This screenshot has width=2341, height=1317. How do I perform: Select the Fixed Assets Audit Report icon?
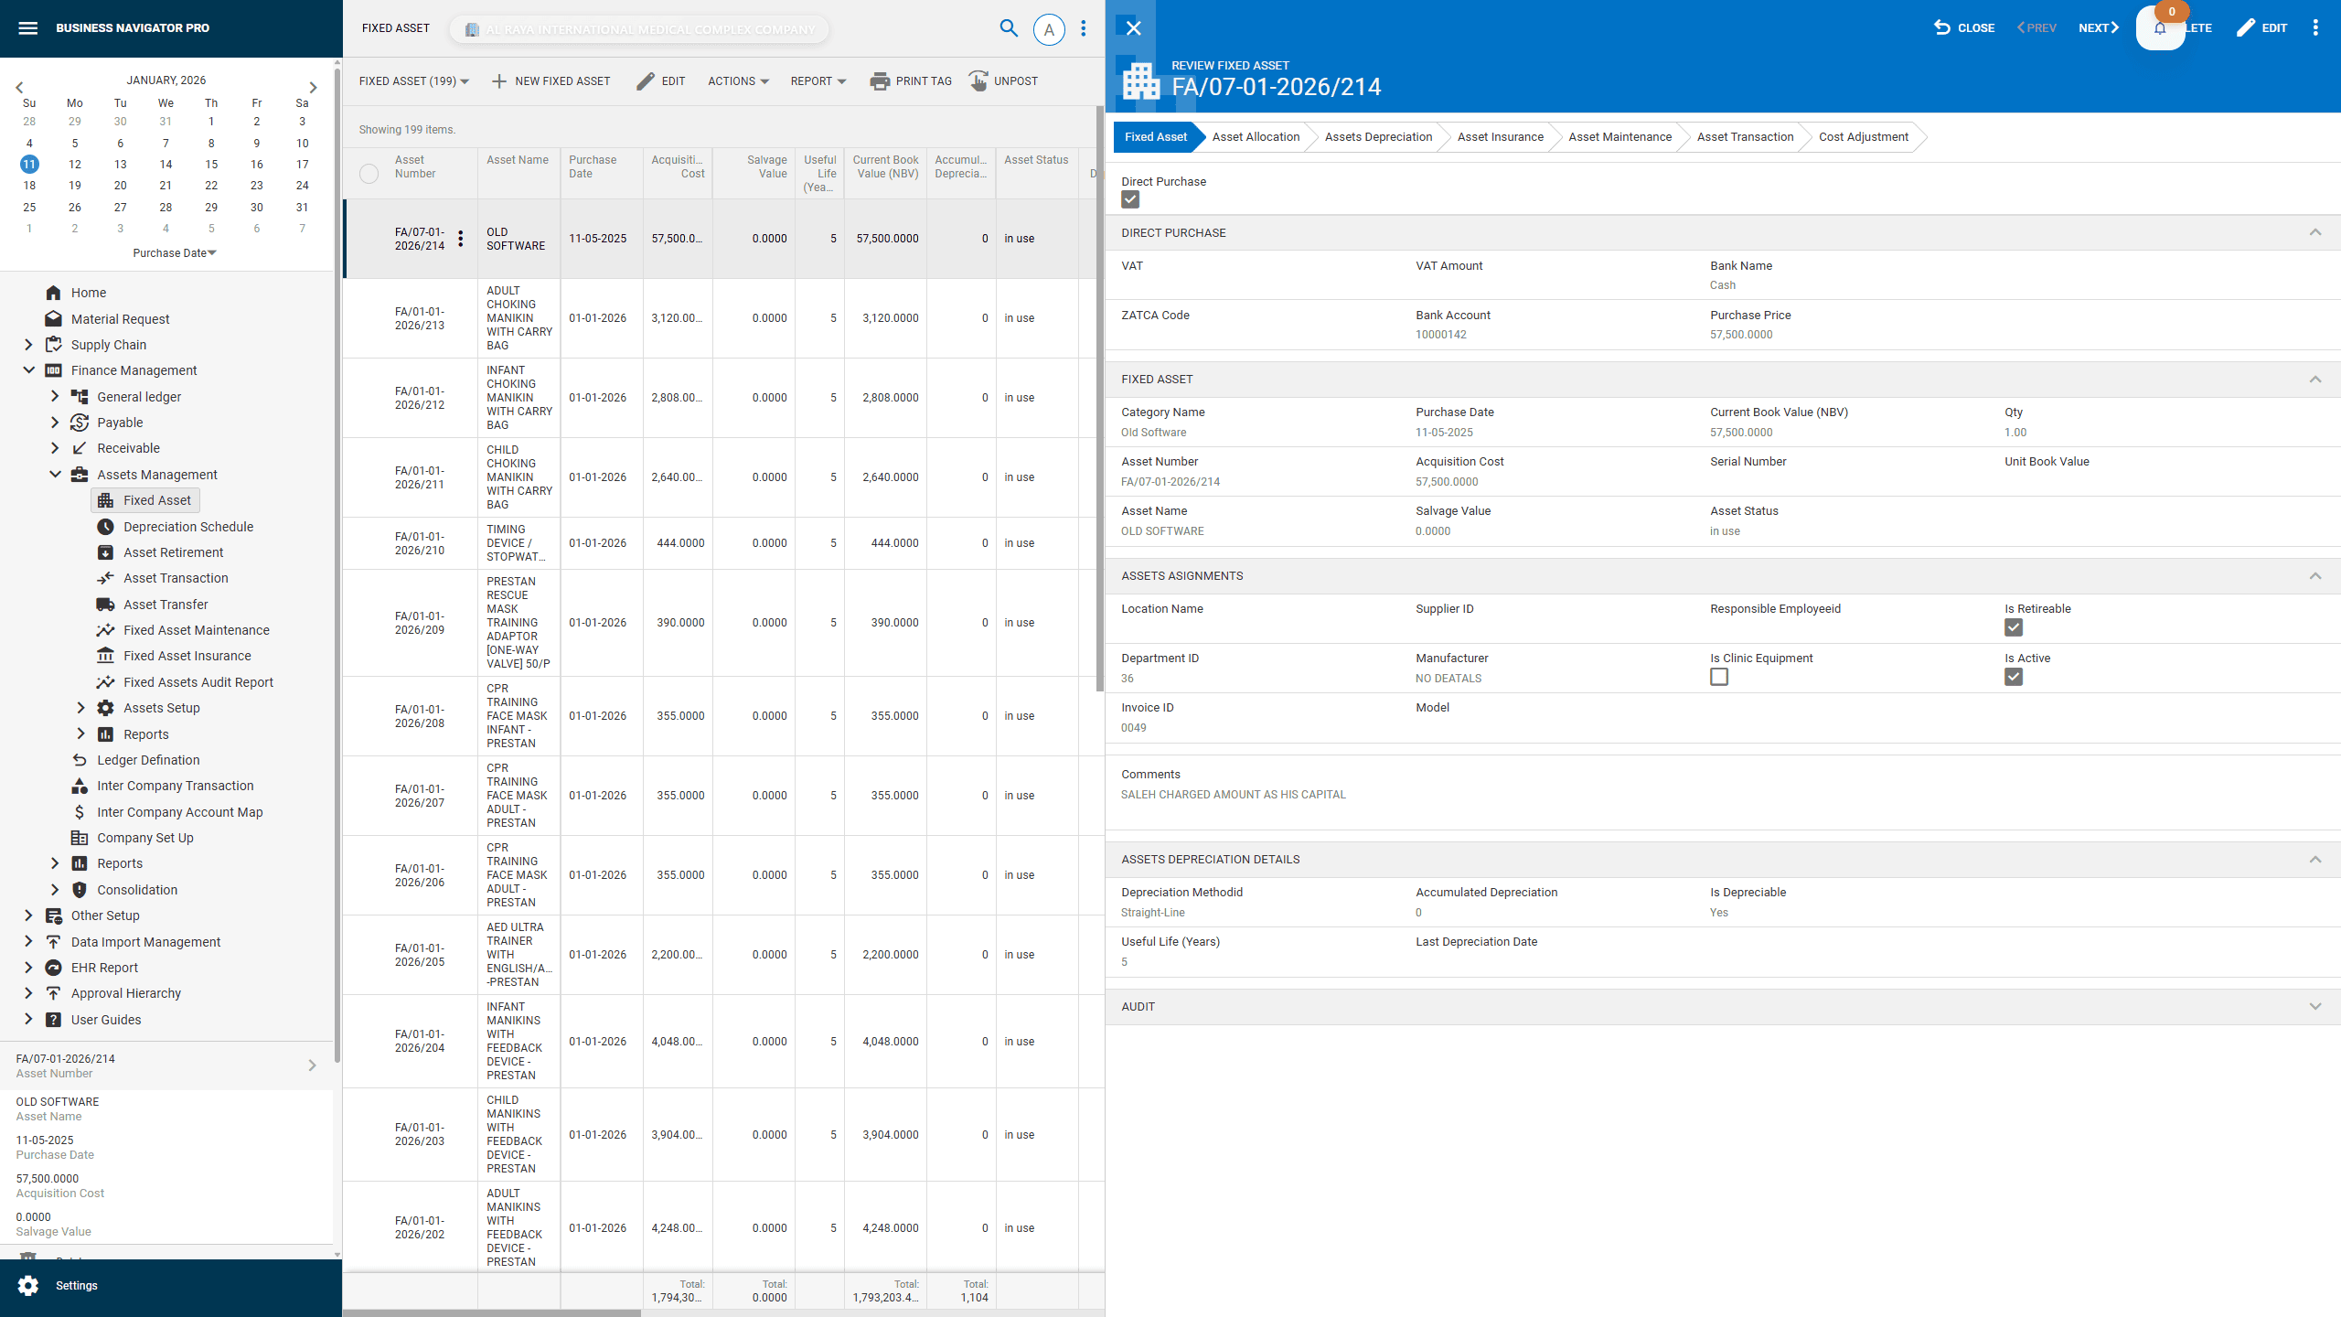pos(105,681)
